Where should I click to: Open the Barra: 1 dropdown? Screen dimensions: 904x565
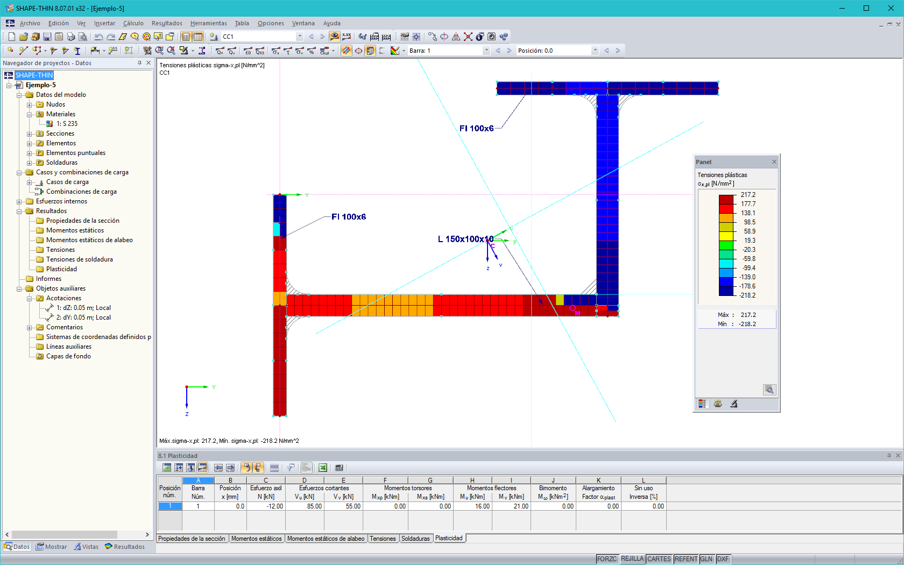(x=486, y=51)
